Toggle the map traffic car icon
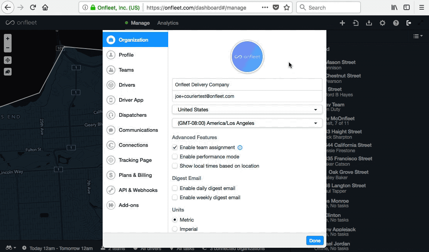The width and height of the screenshot is (429, 252). [x=8, y=72]
